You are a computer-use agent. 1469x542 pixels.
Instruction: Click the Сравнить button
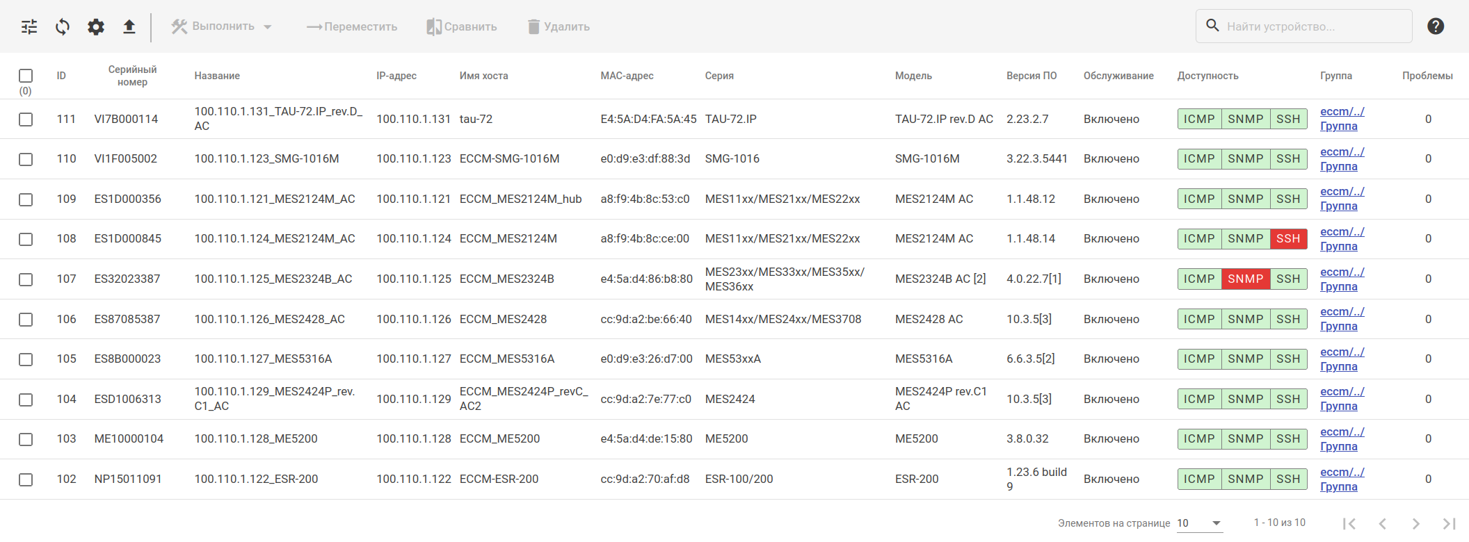462,27
